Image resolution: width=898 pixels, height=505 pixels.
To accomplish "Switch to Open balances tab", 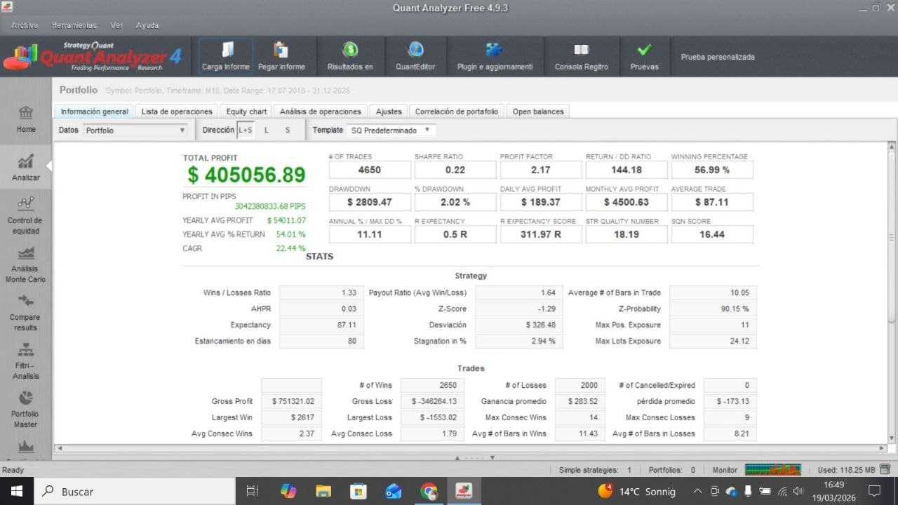I will pyautogui.click(x=538, y=112).
